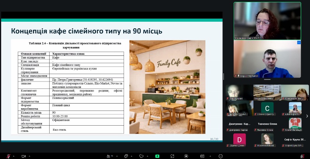Select the beach photo avatar tile
Screen dimensions: 310x159
click(x=295, y=108)
